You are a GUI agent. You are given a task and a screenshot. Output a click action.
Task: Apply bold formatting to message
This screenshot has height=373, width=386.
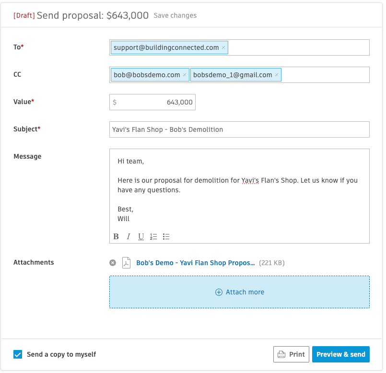tap(116, 237)
